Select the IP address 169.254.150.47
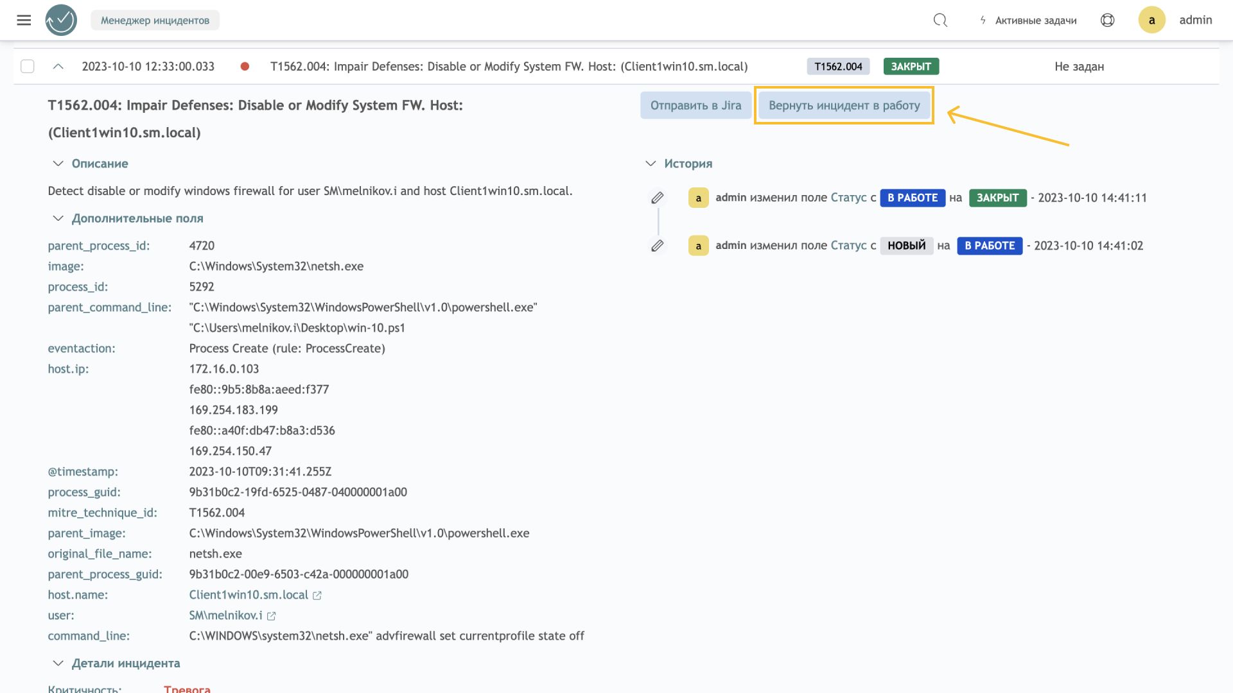This screenshot has width=1233, height=693. 230,451
